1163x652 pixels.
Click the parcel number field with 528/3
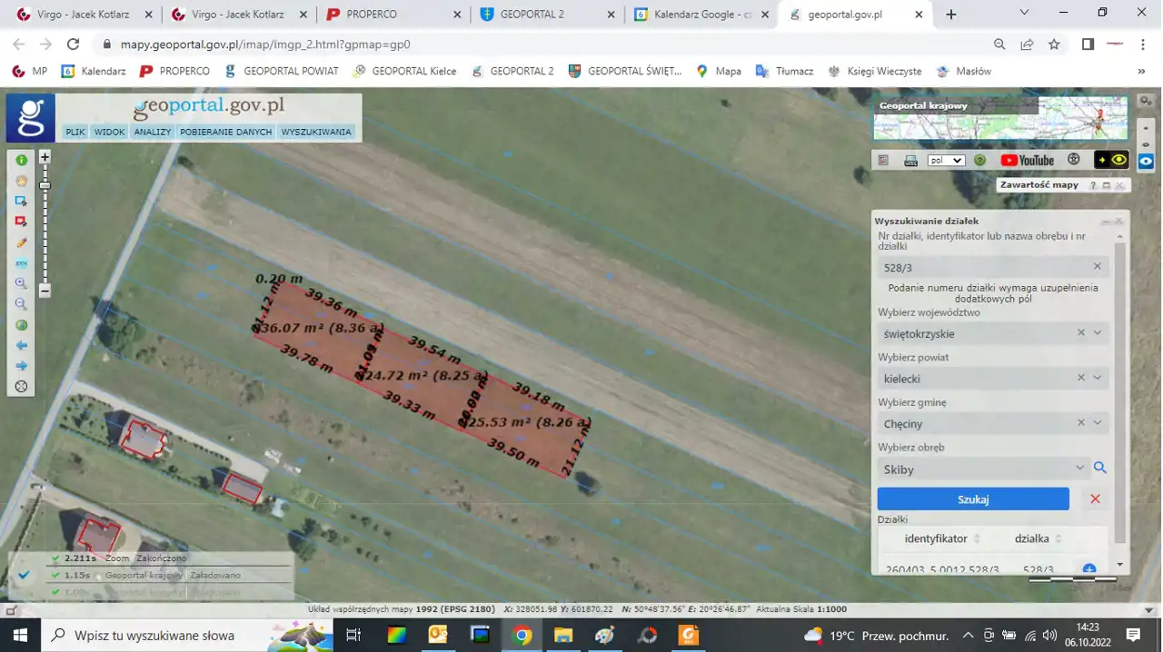981,268
